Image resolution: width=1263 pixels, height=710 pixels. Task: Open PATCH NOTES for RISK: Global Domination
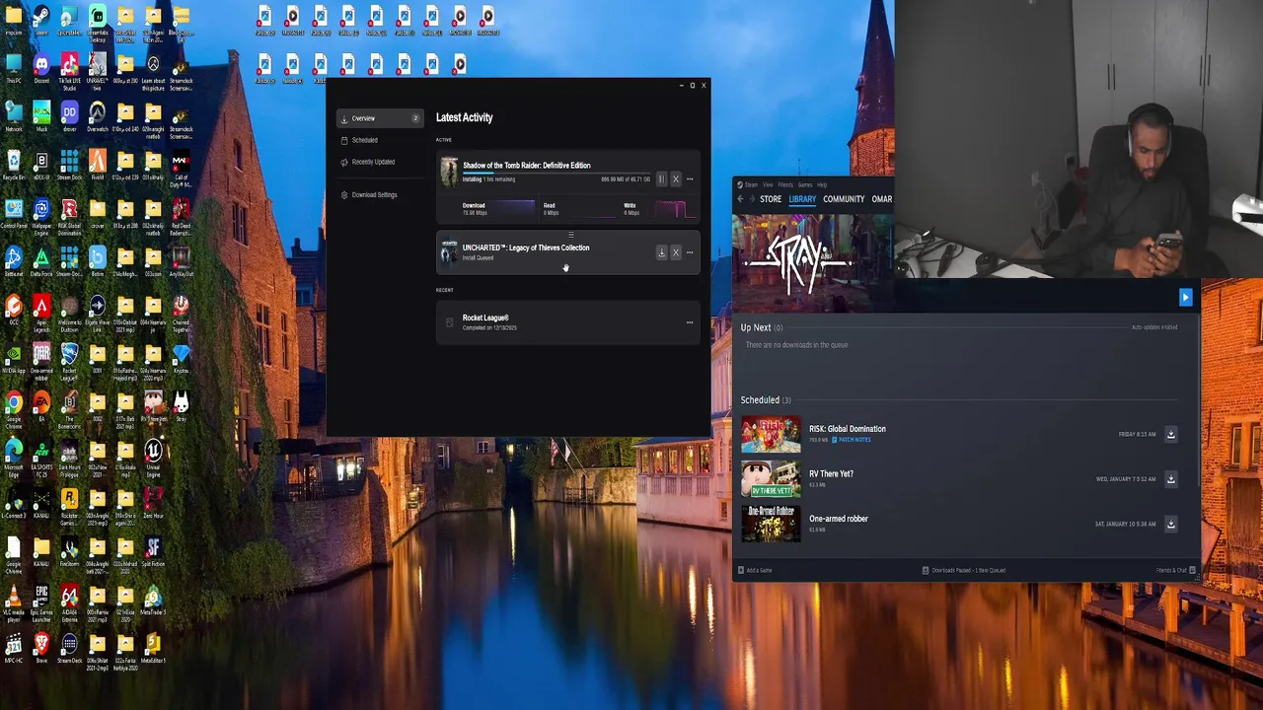click(x=852, y=440)
